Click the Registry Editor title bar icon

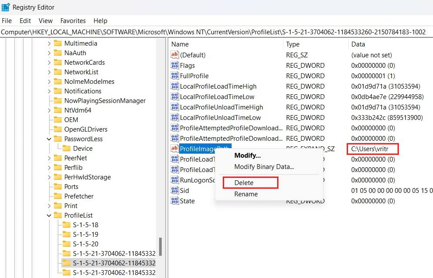tap(6, 7)
